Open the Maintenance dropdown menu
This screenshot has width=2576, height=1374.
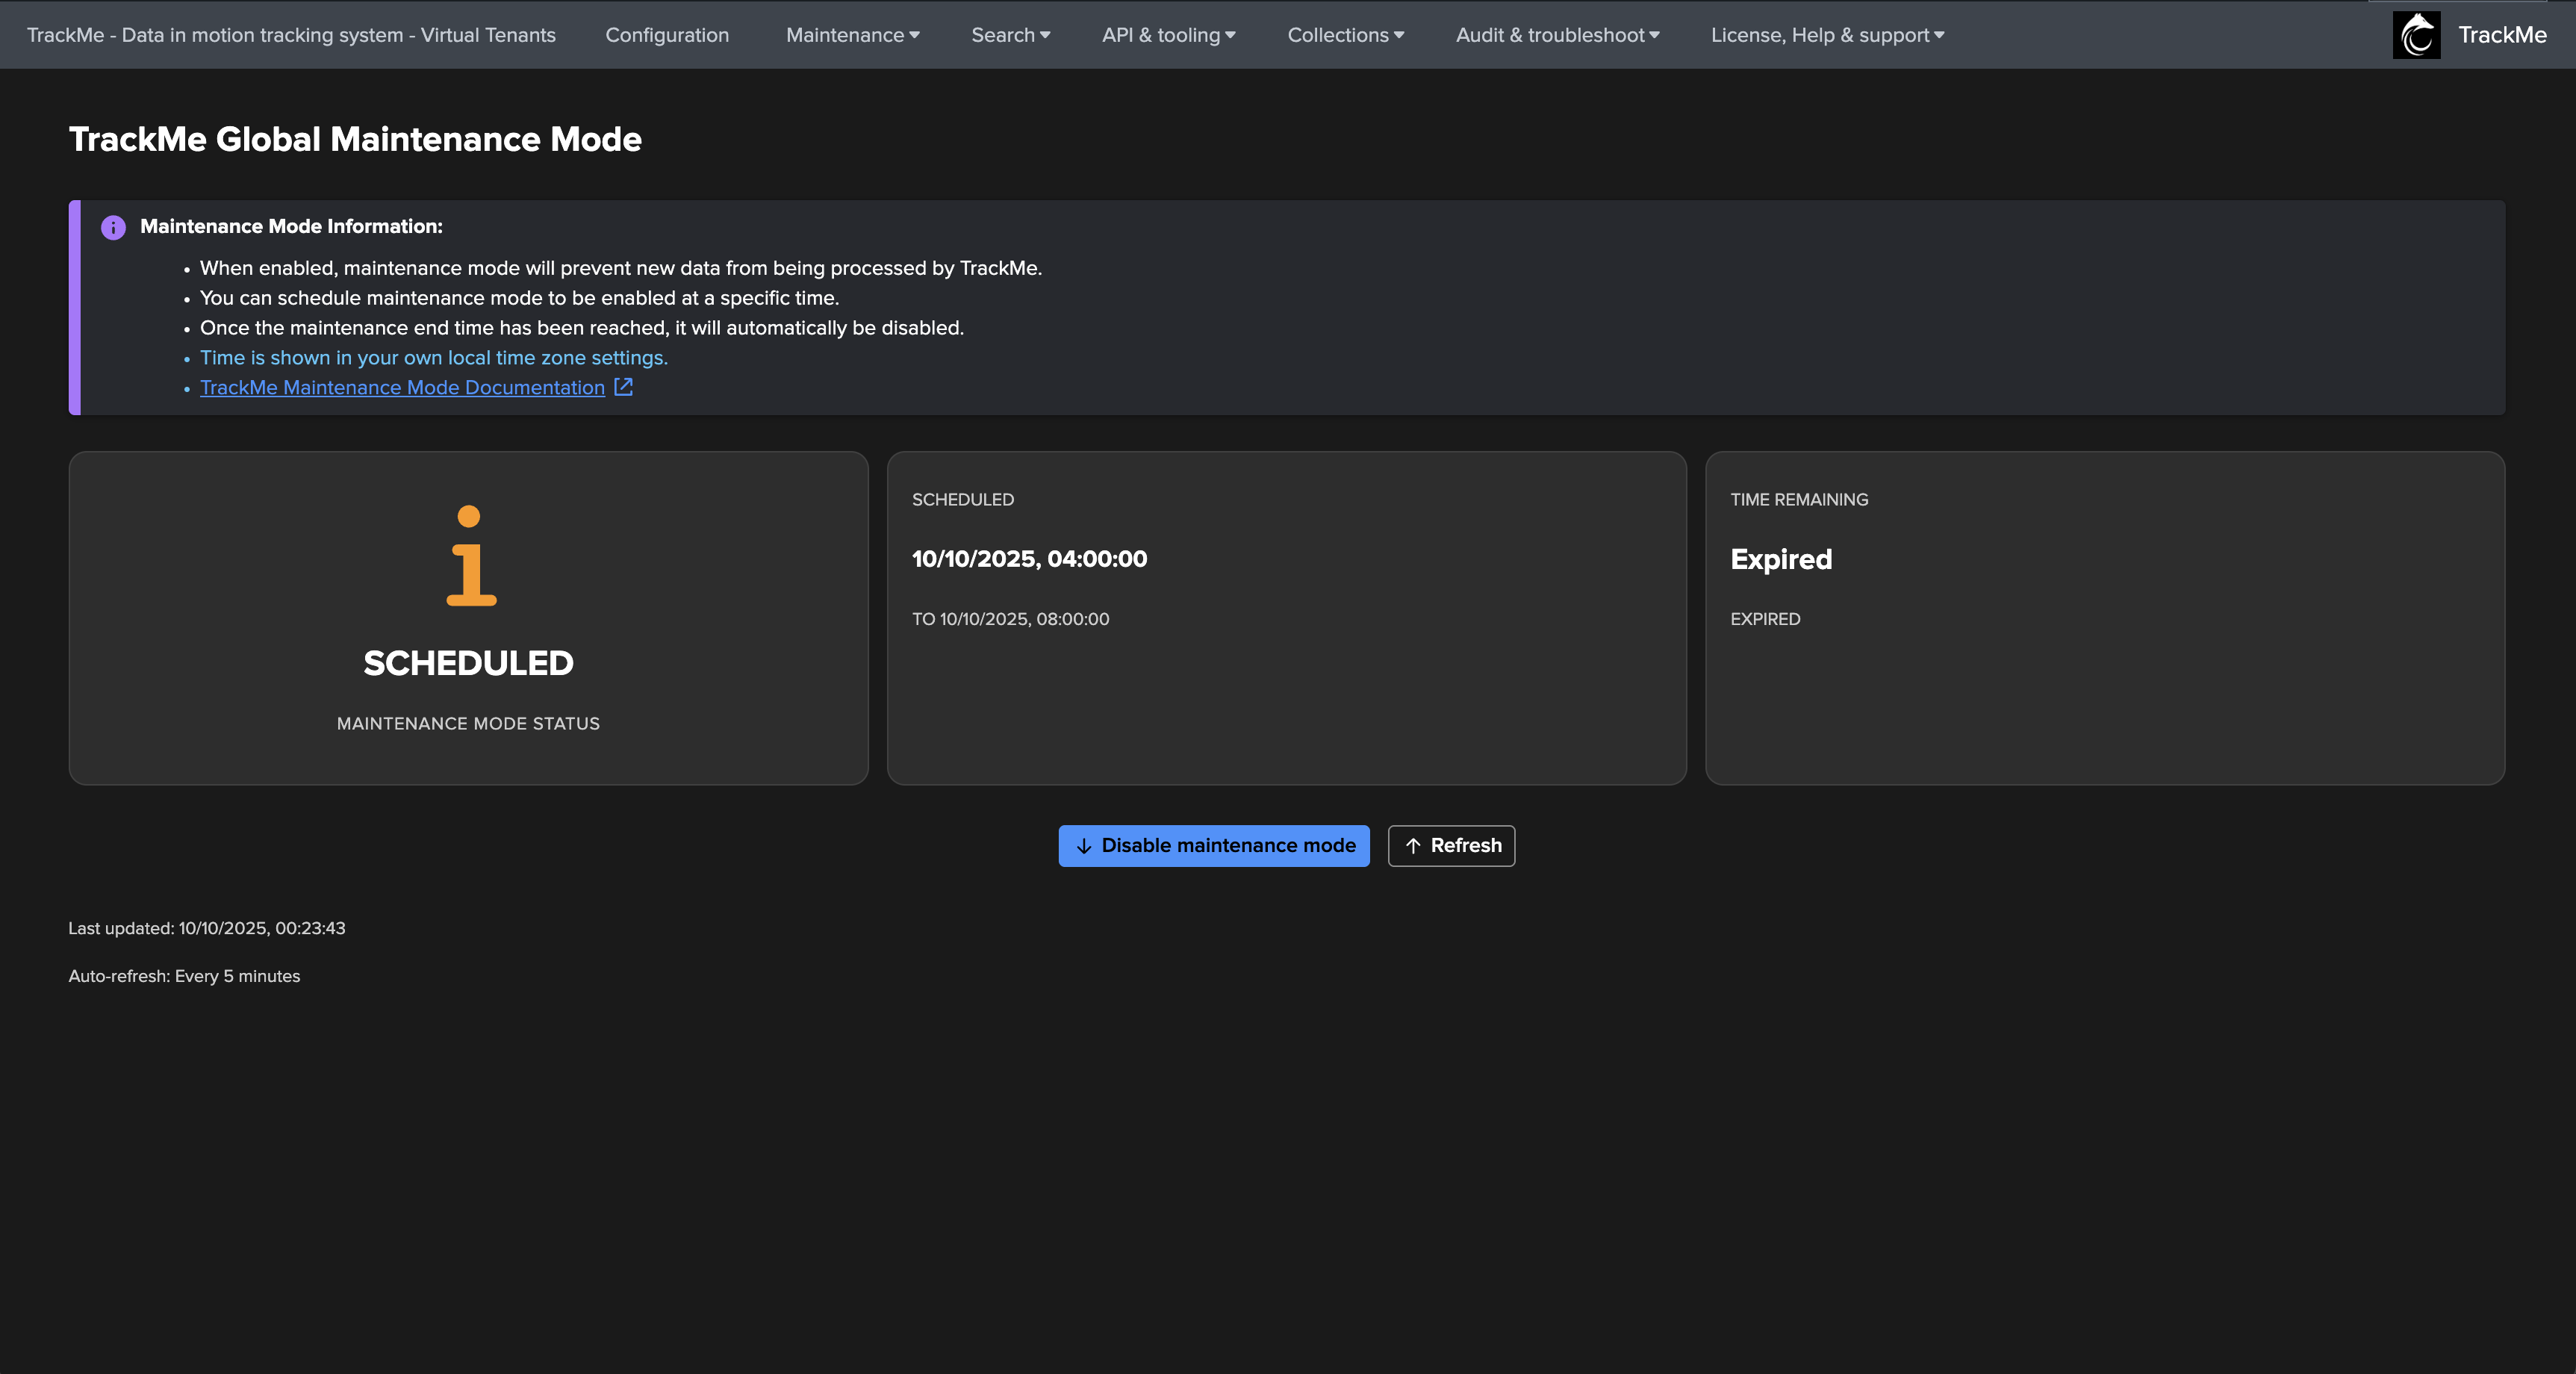tap(852, 35)
